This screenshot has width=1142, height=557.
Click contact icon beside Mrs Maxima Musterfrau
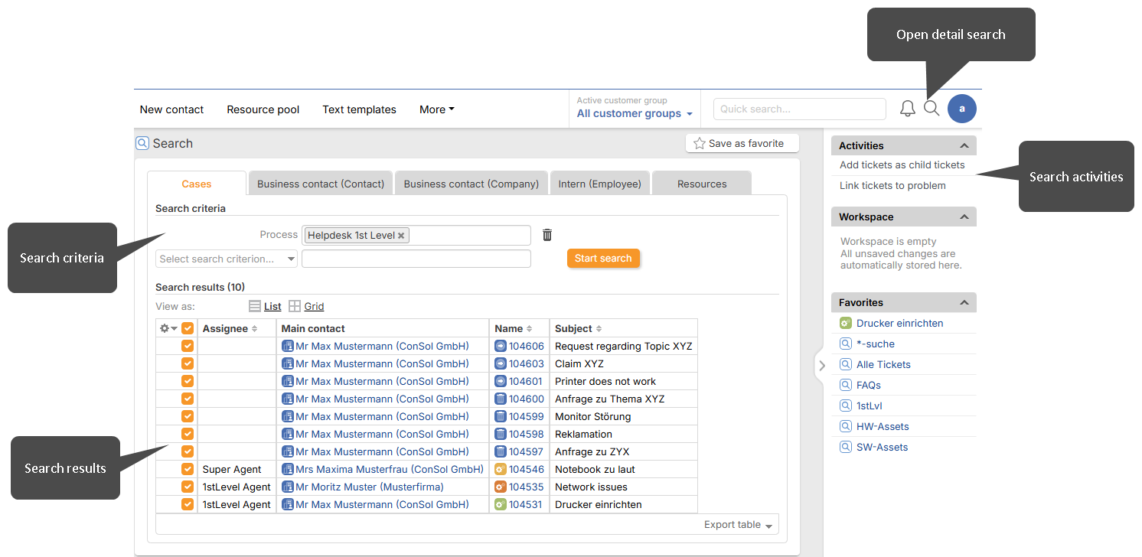pyautogui.click(x=288, y=469)
